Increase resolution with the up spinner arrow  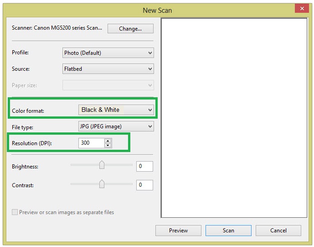[108, 141]
